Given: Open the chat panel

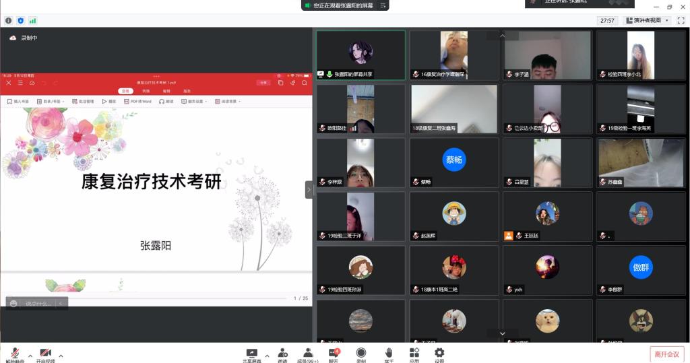Looking at the screenshot, I should click(334, 354).
